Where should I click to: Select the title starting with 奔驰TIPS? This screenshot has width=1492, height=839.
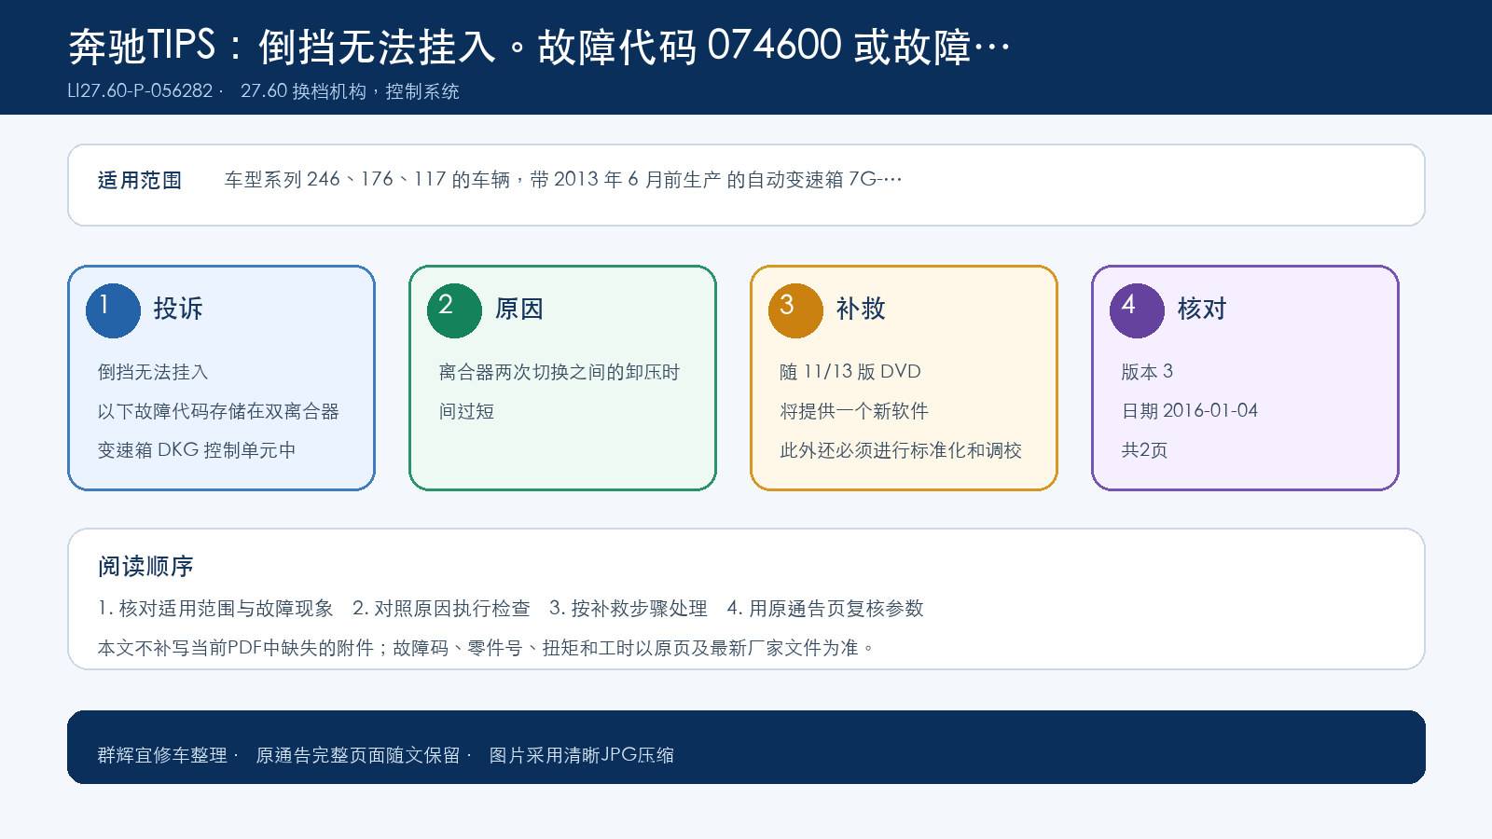pyautogui.click(x=539, y=46)
